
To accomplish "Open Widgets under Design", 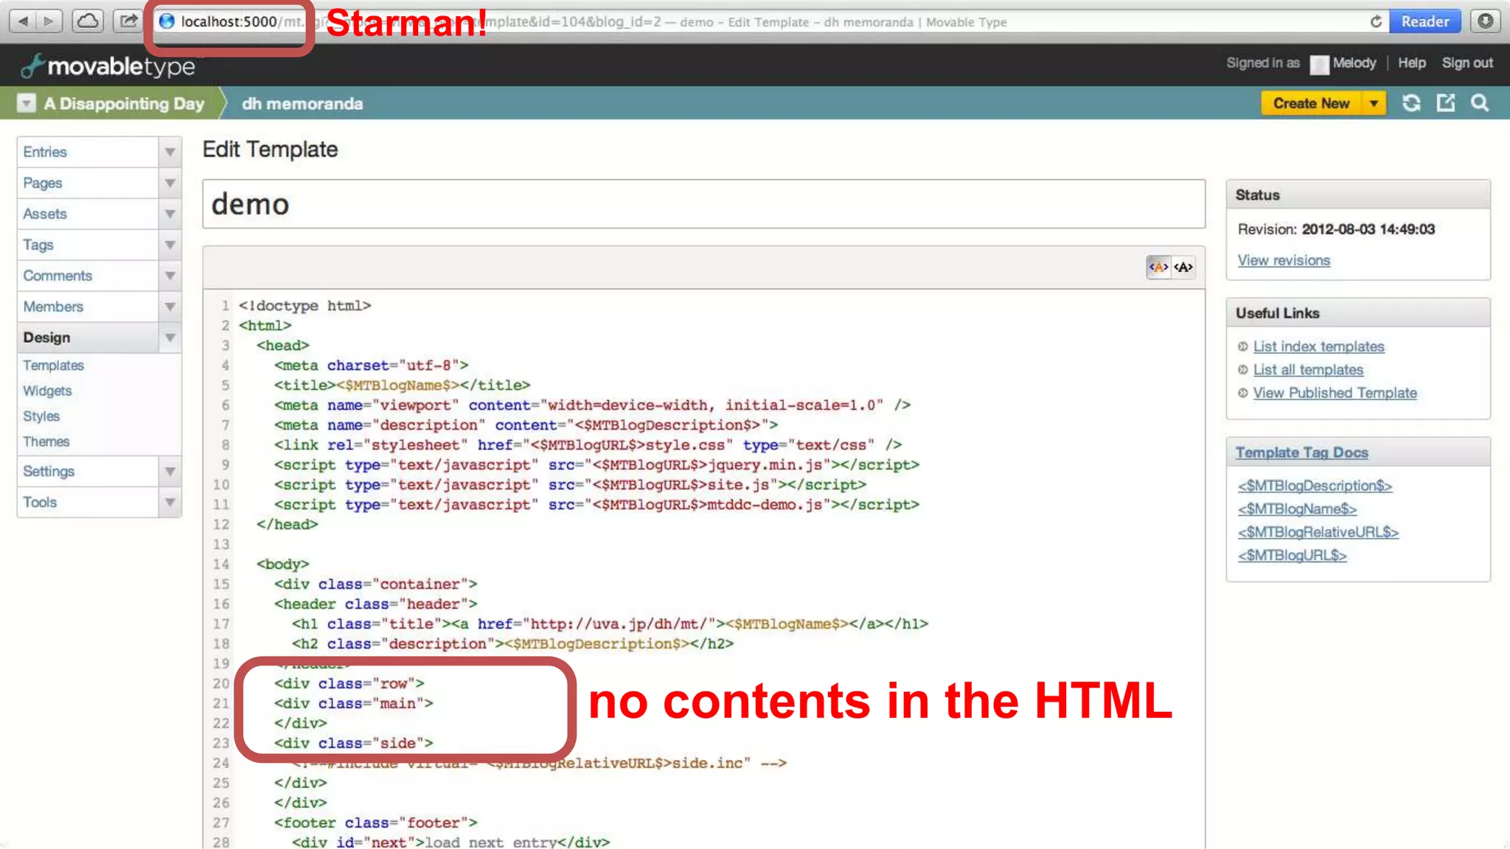I will pos(47,391).
